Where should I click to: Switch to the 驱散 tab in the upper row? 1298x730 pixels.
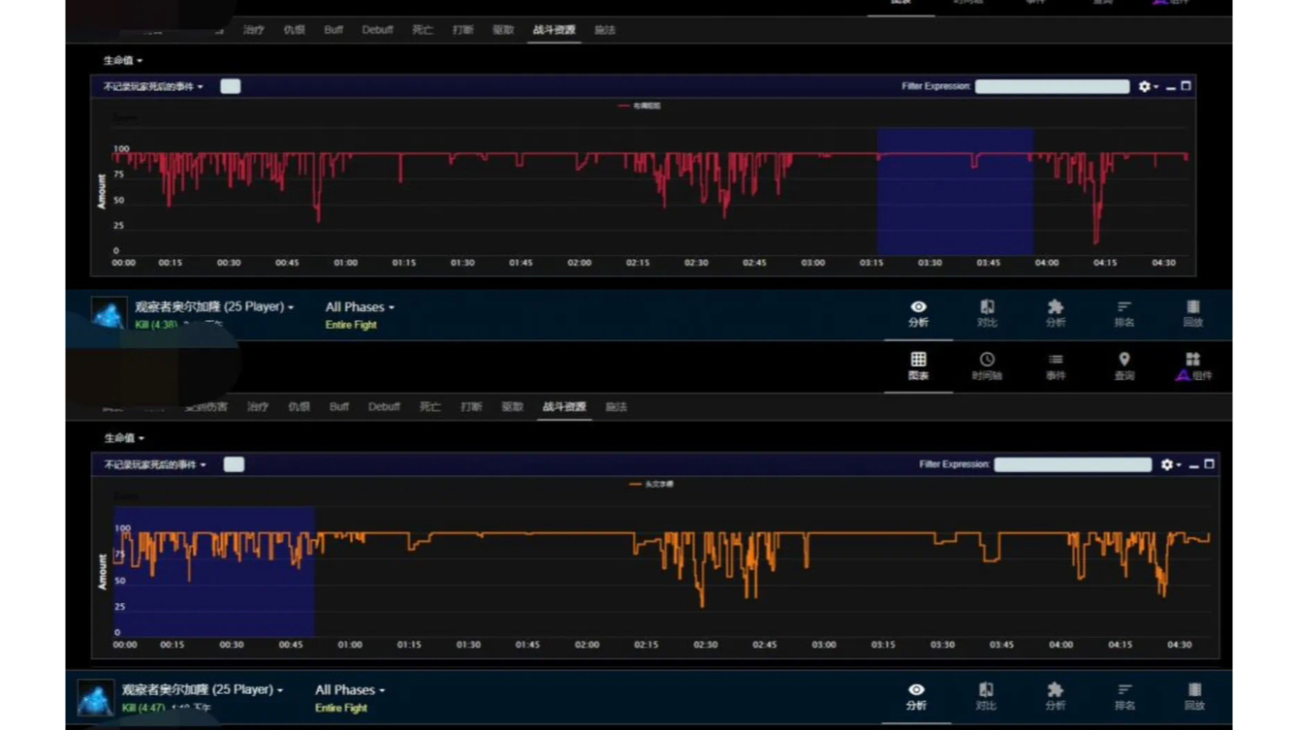pos(503,30)
